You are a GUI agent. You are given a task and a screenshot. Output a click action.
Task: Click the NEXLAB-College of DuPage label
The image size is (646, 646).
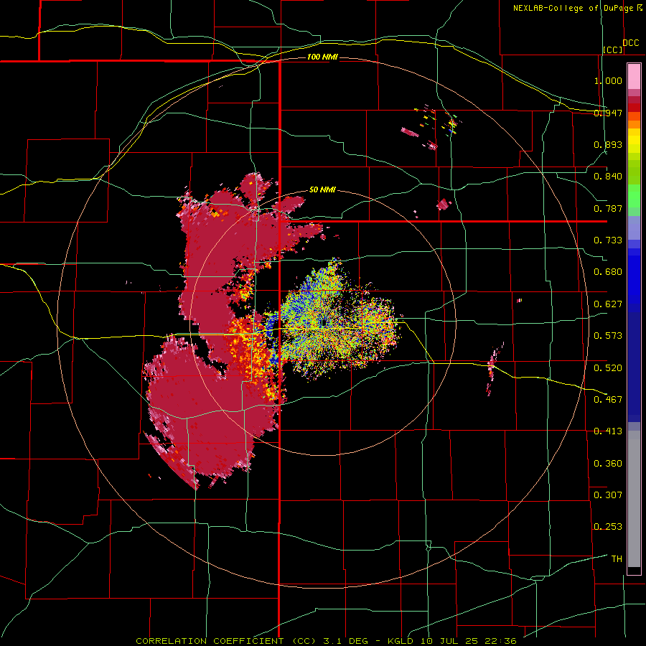tap(574, 8)
